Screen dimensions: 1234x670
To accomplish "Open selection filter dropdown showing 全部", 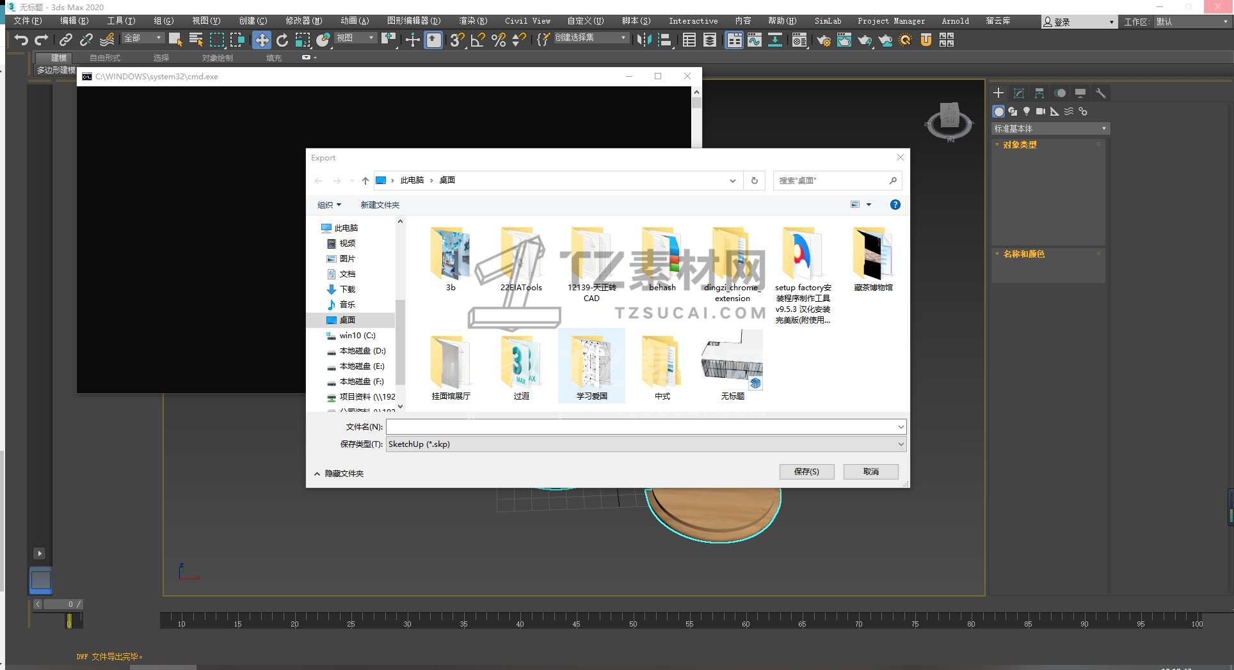I will (143, 38).
